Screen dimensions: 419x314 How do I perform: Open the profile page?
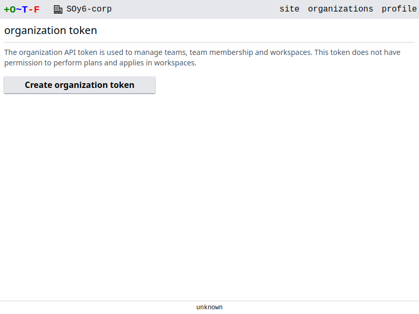(399, 9)
